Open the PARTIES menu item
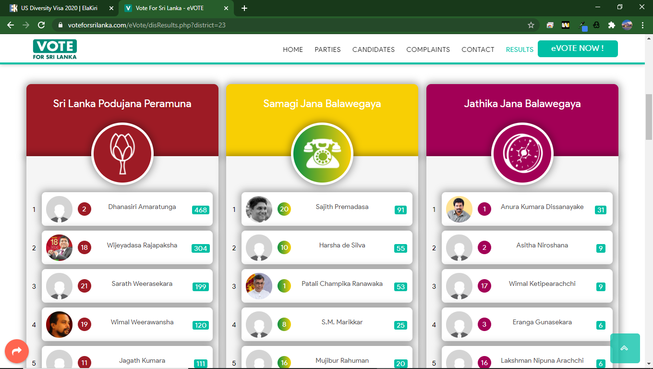The image size is (653, 369). (328, 49)
